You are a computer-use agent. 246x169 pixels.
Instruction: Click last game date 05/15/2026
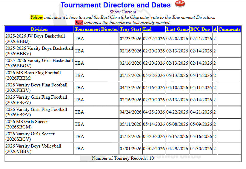(x=177, y=137)
